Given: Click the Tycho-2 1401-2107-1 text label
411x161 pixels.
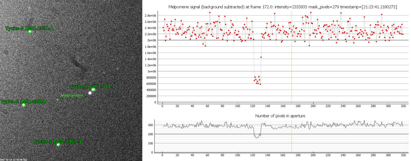Looking at the screenshot, I should coord(57,142).
